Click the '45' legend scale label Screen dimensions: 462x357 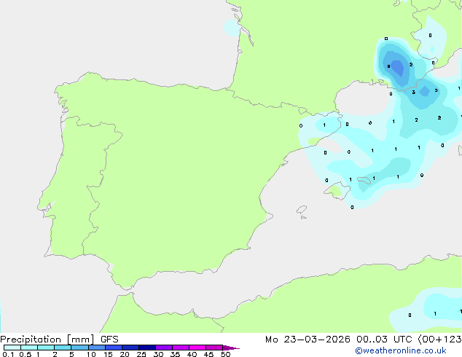pyautogui.click(x=208, y=354)
